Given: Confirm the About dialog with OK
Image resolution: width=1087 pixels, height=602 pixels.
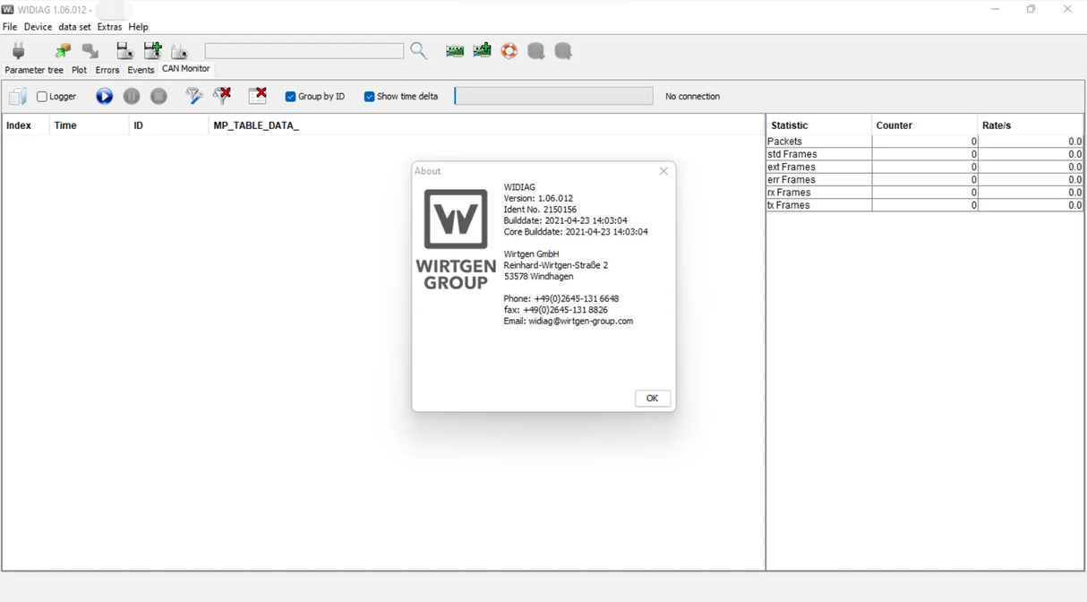Looking at the screenshot, I should tap(652, 398).
